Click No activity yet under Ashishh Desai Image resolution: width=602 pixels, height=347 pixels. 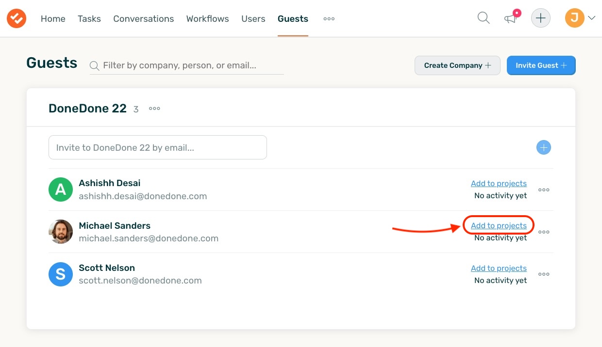[501, 196]
